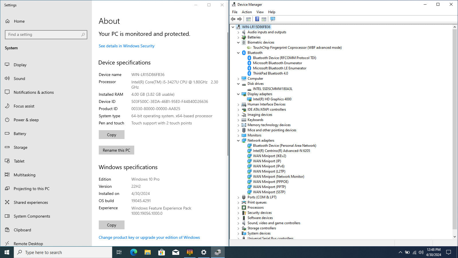Select Intel(R) HD Graphics 4000 adapter

(272, 99)
